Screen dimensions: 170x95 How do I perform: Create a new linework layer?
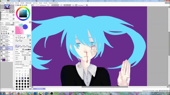click(4, 31)
